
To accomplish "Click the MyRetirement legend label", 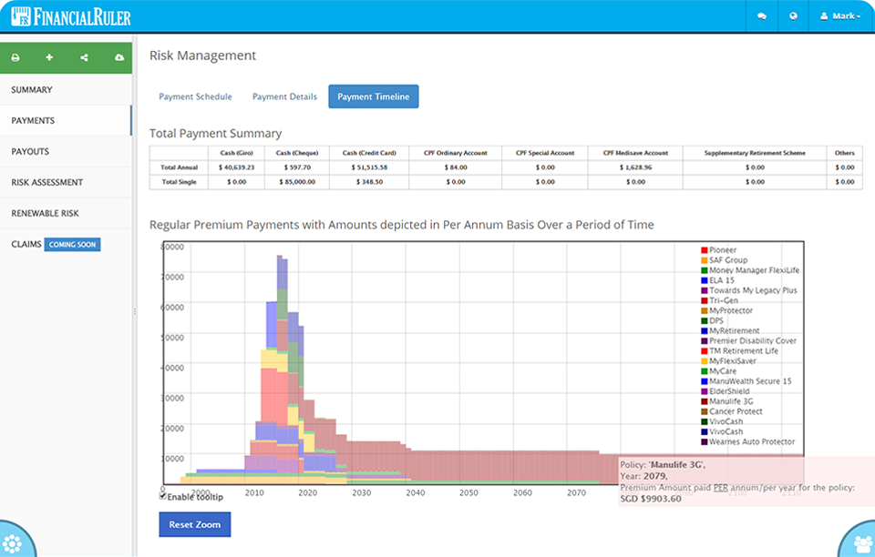I will [735, 330].
